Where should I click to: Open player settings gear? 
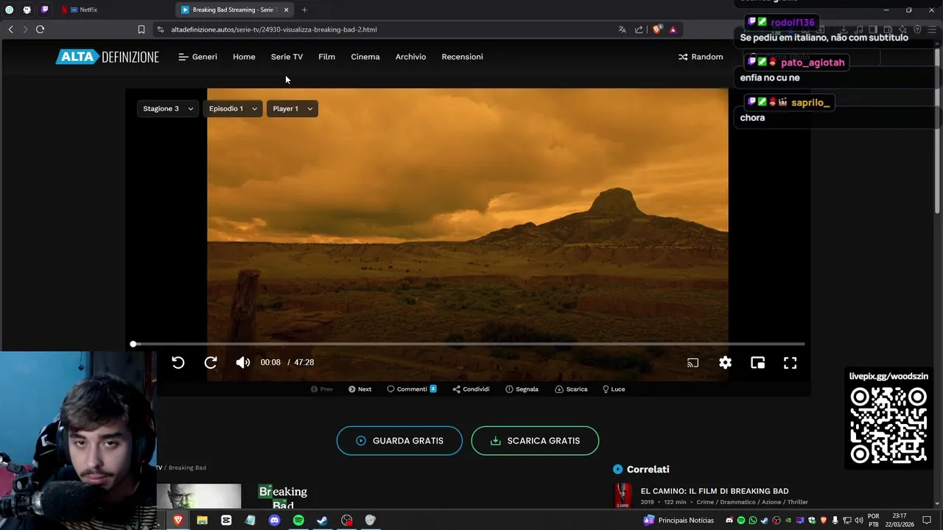[725, 362]
